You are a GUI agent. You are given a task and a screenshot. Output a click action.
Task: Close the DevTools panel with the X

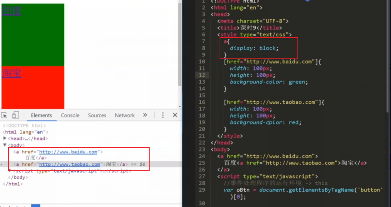click(x=175, y=115)
